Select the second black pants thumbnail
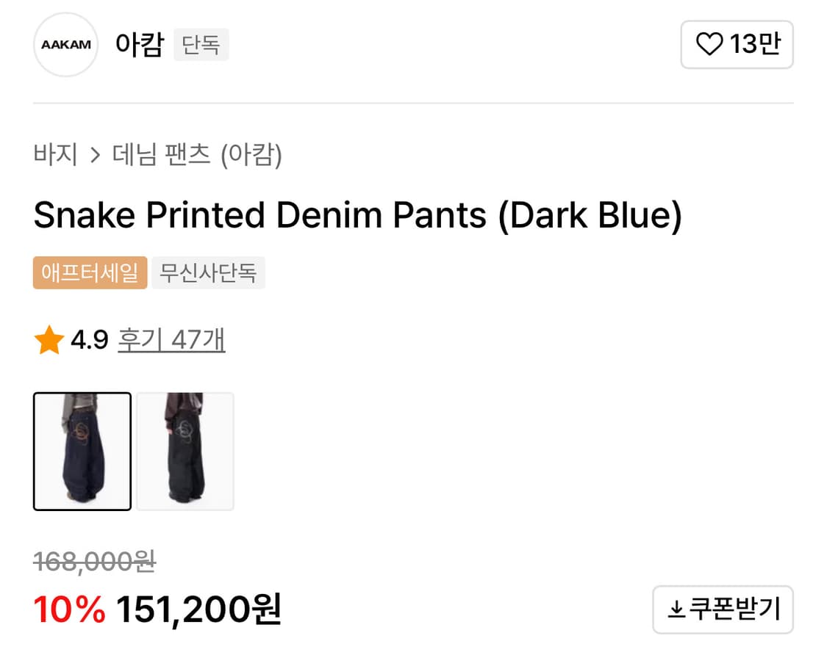Viewport: 827px width, 666px height. coord(185,451)
